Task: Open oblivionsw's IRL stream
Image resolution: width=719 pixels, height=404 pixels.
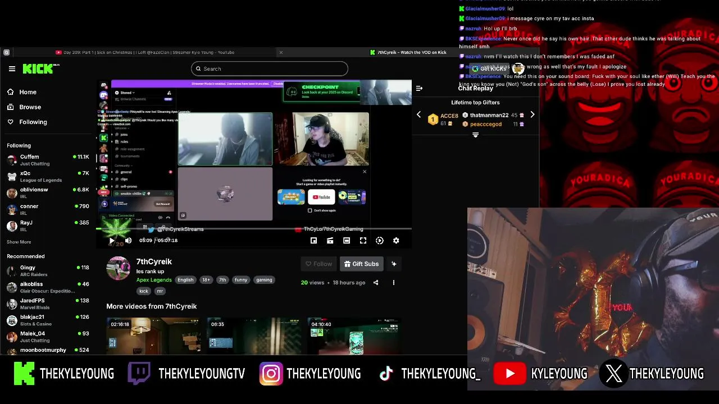Action: coord(48,193)
